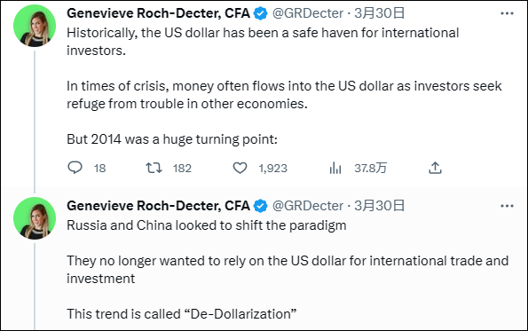Open @GRDecter handle on first tweet
528x331 pixels.
(x=308, y=13)
